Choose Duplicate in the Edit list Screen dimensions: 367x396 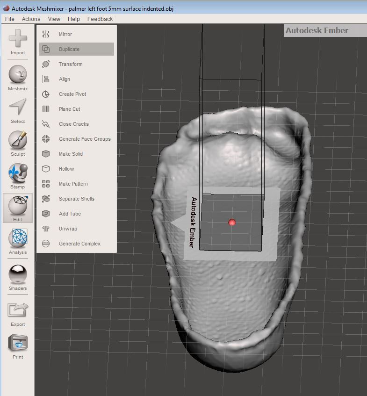(x=77, y=49)
